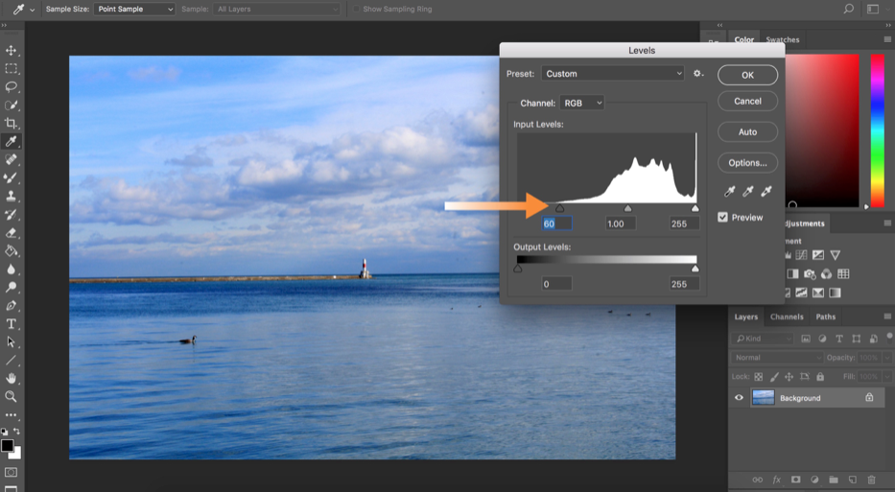The width and height of the screenshot is (895, 492).
Task: Click the Quick Mask mode icon
Action: coord(11,473)
